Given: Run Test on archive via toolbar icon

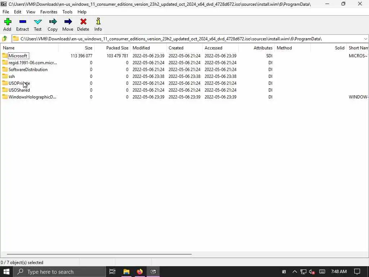Looking at the screenshot, I should click(x=37, y=22).
